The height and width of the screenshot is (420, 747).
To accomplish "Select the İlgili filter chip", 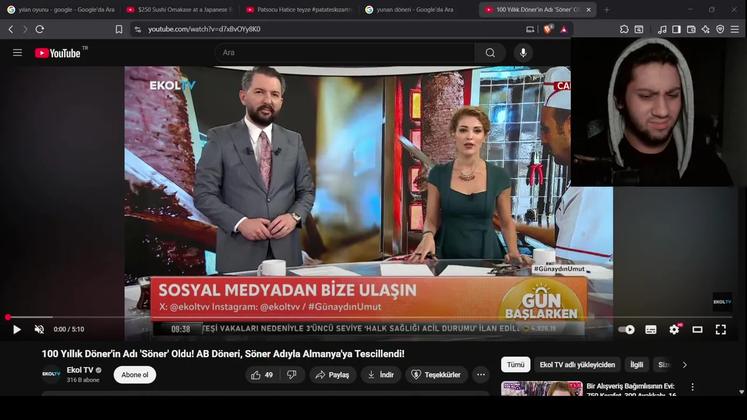I will point(637,365).
